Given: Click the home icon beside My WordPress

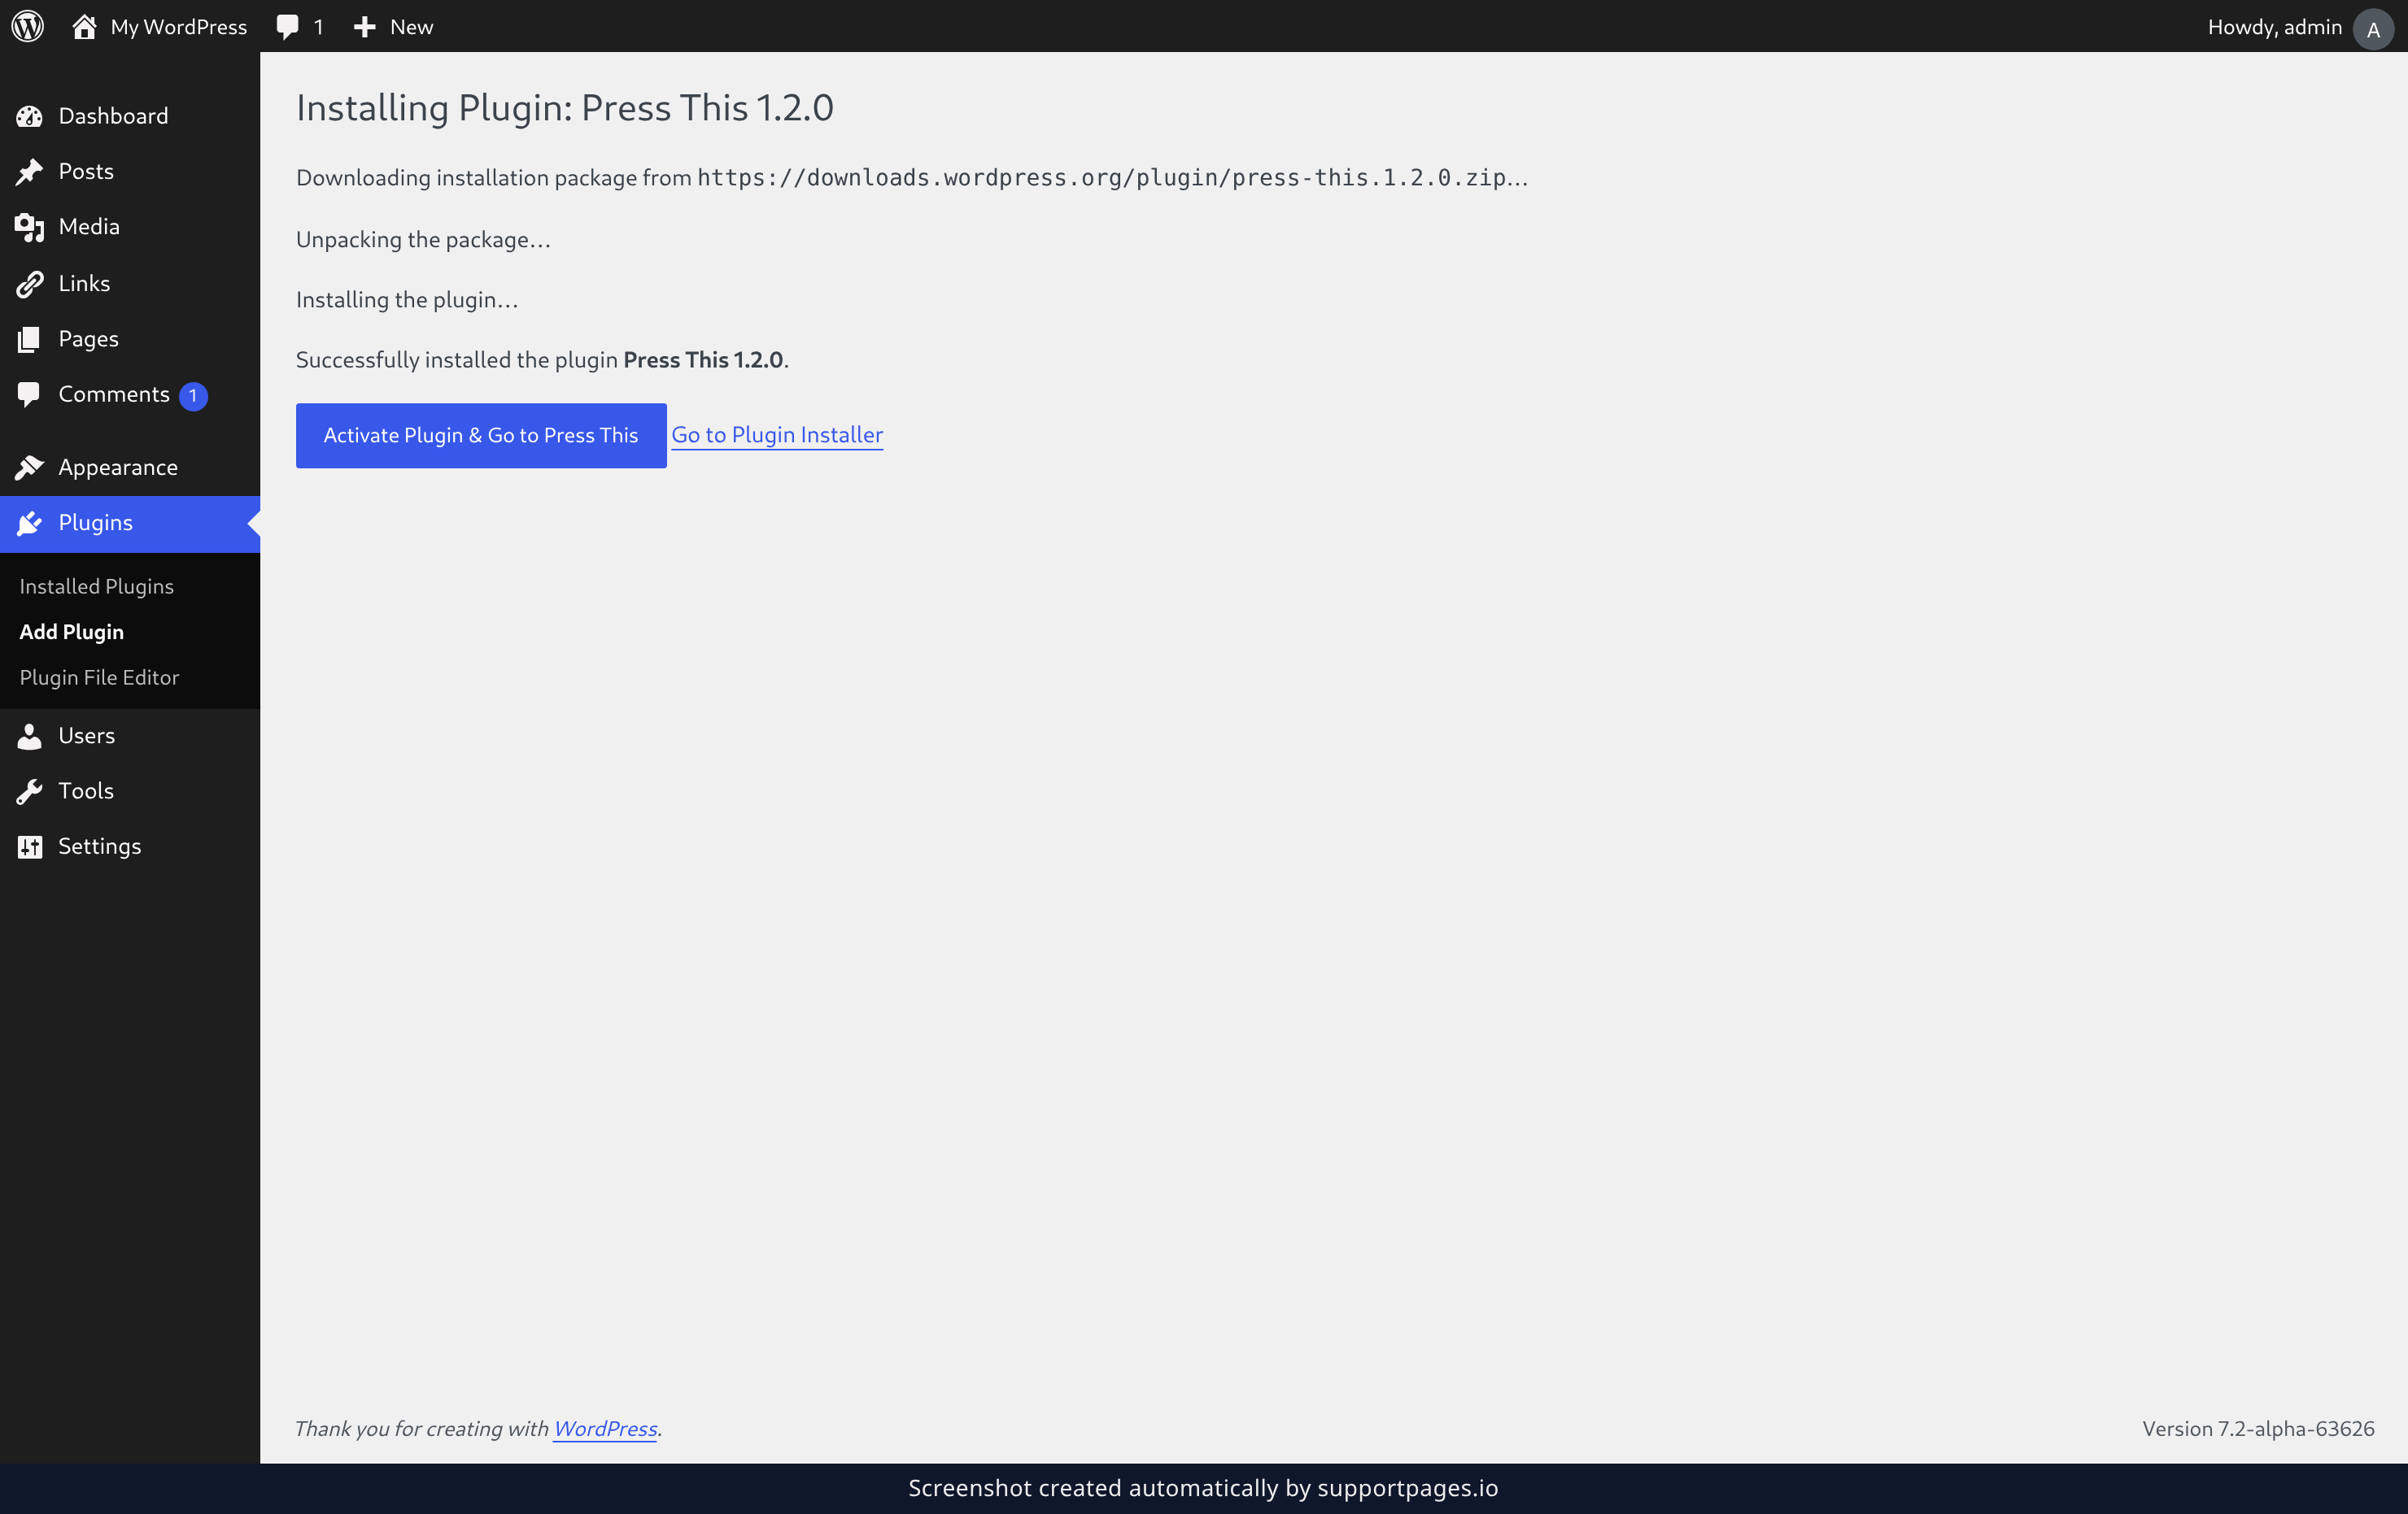Looking at the screenshot, I should tap(84, 26).
